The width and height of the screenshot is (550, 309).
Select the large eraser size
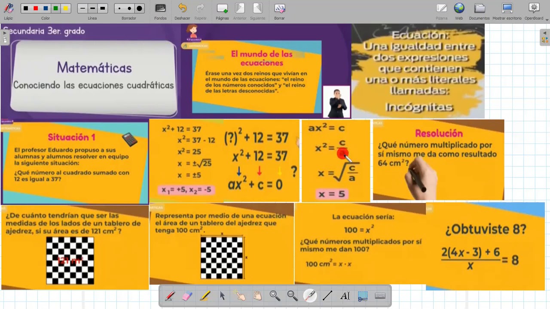(139, 9)
